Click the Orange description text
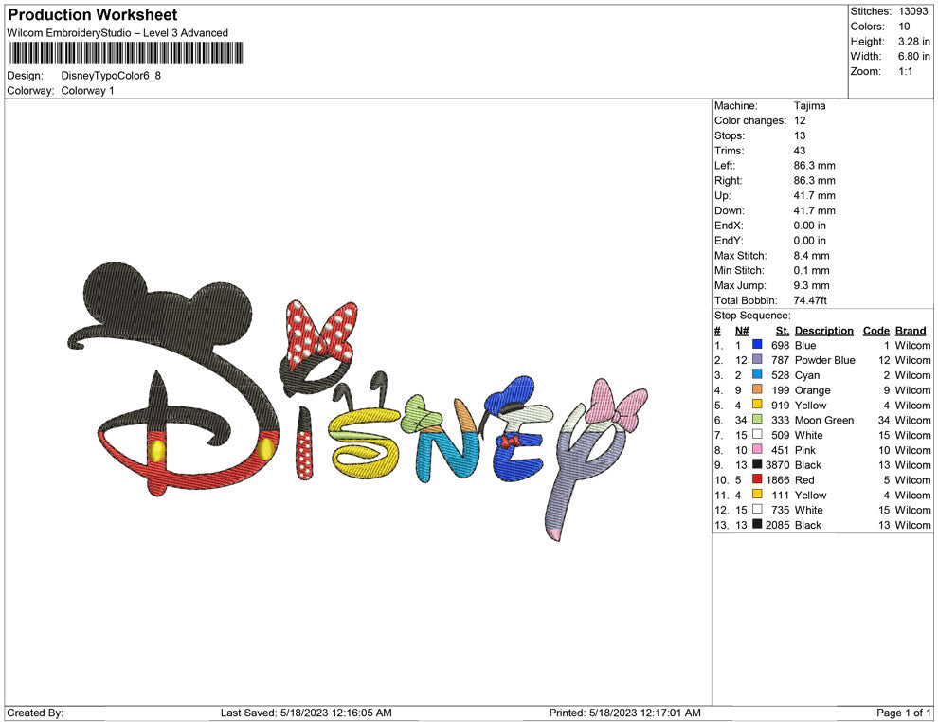This screenshot has height=722, width=938. (x=812, y=390)
